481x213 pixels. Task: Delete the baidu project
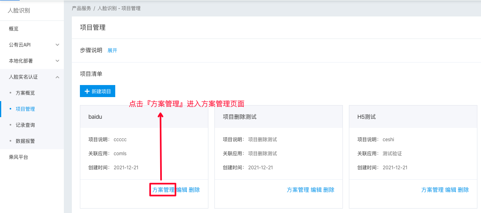tap(194, 190)
